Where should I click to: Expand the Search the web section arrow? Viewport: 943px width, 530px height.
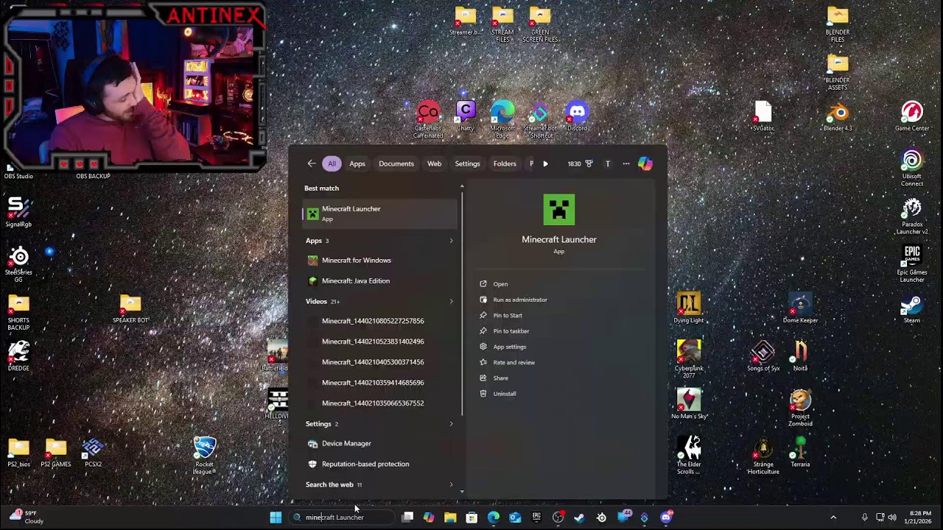(x=451, y=484)
